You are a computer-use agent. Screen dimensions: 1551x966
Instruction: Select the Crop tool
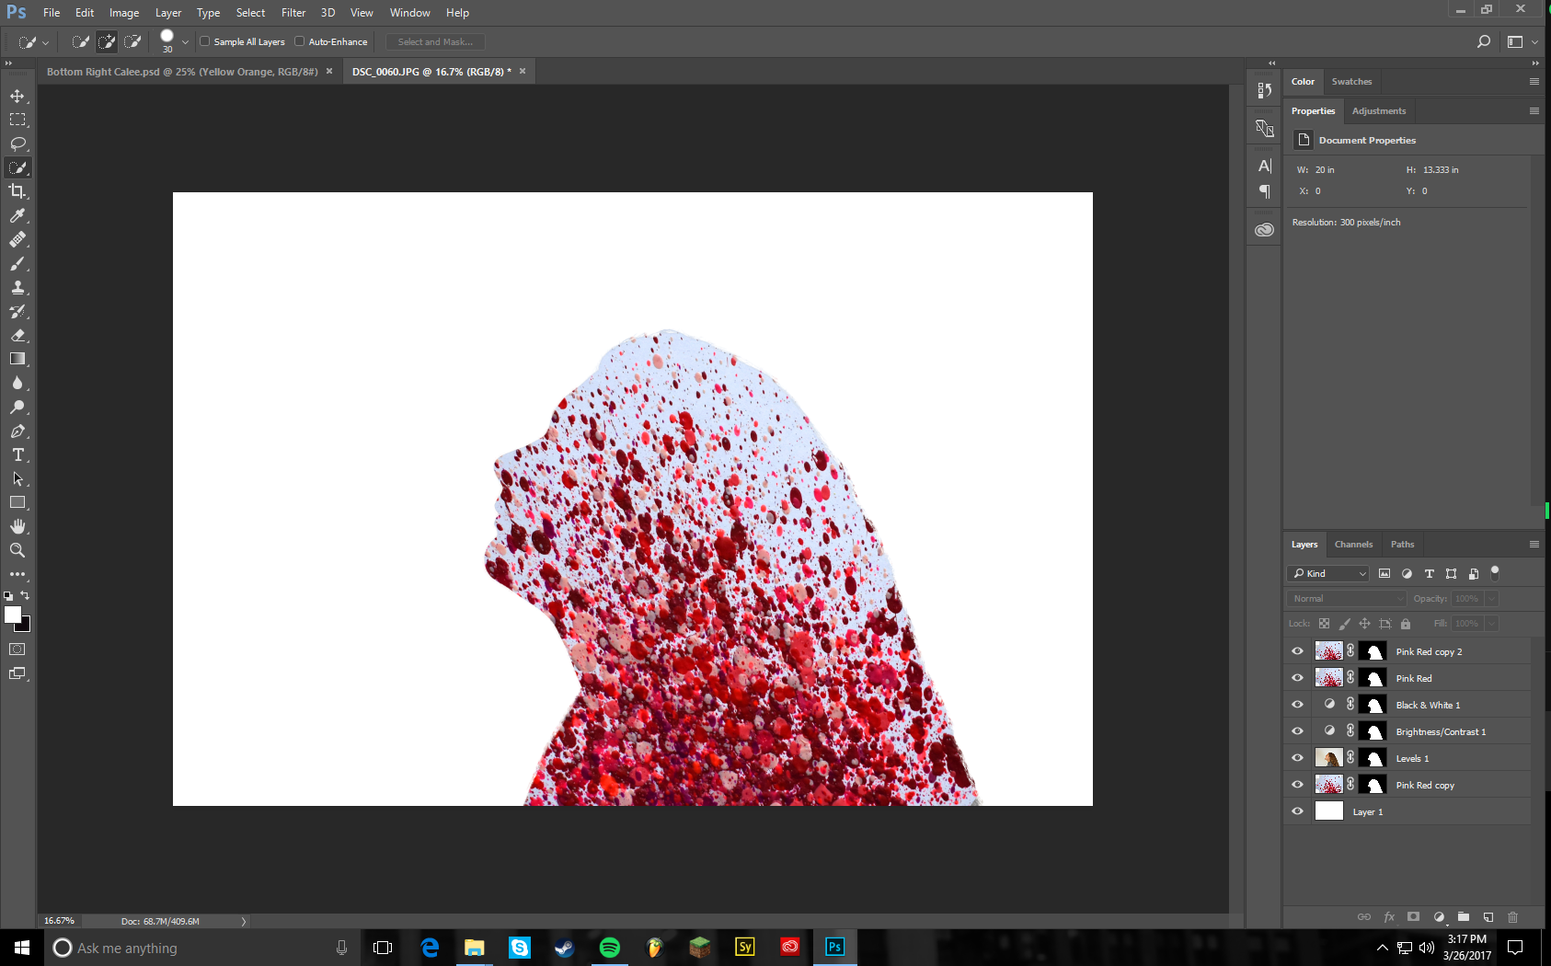pyautogui.click(x=17, y=191)
